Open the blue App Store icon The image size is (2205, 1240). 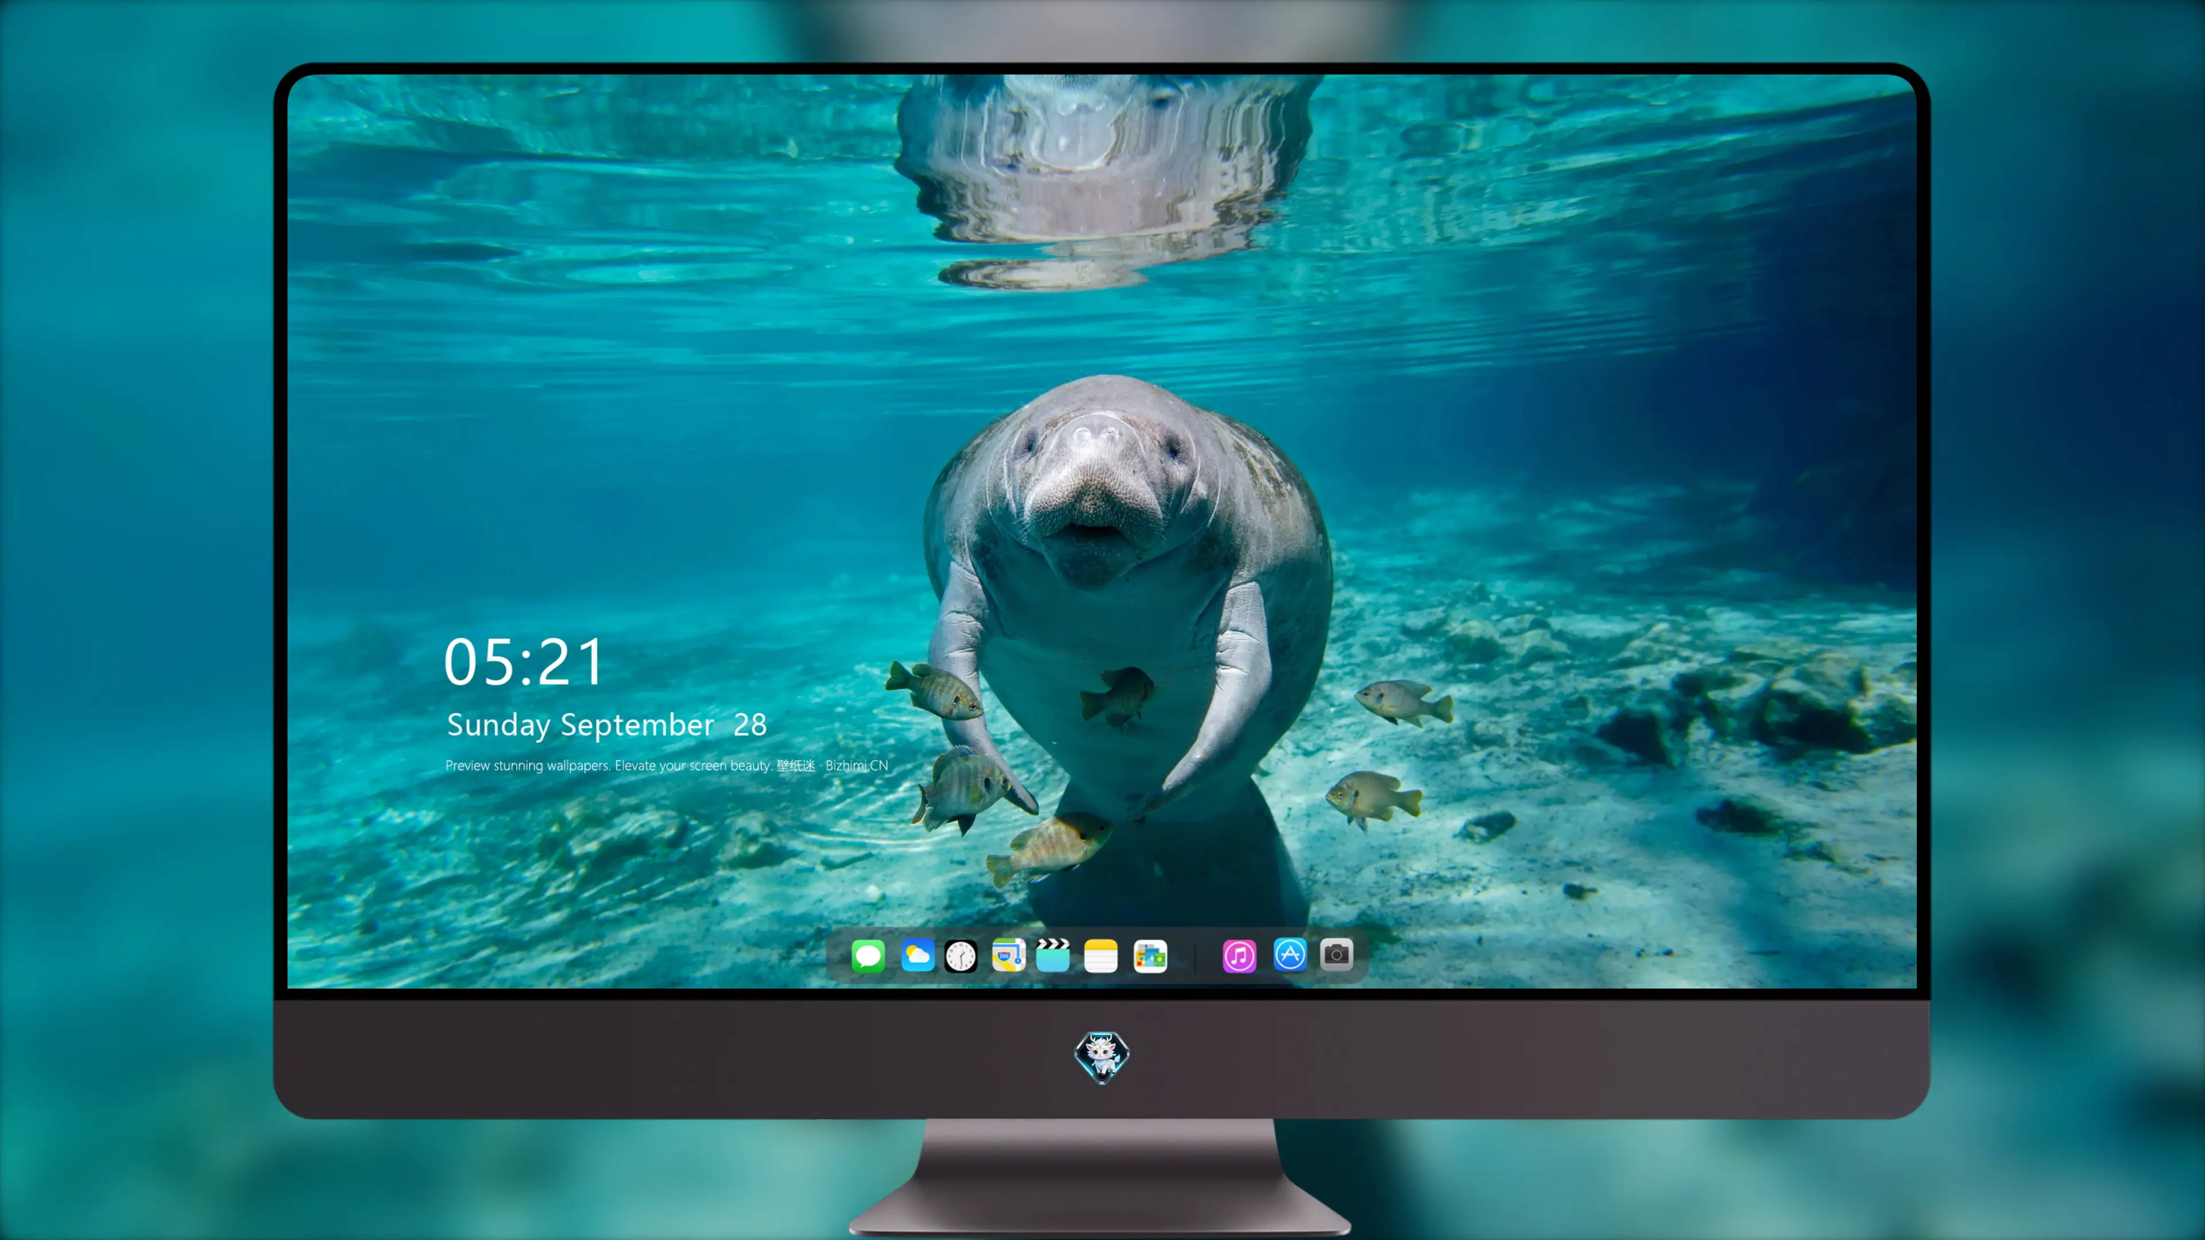[1290, 954]
